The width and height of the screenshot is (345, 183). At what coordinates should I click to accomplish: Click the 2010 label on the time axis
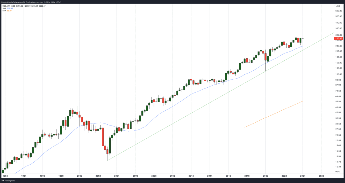172,176
